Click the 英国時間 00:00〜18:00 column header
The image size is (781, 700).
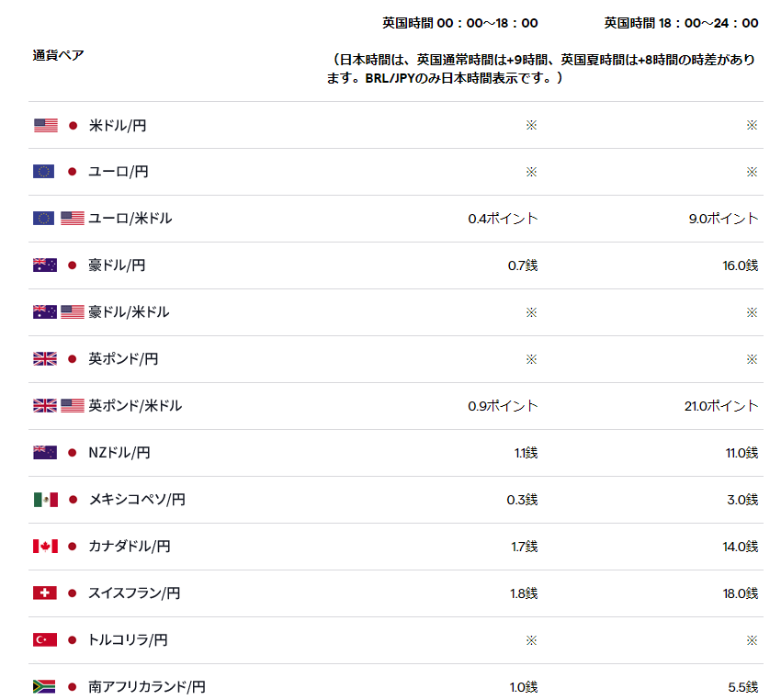460,23
